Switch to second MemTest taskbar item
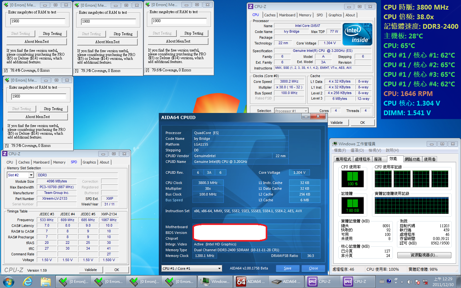 click(109, 282)
